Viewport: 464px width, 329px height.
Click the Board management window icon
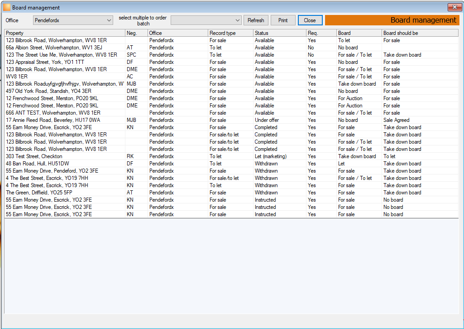[7, 7]
